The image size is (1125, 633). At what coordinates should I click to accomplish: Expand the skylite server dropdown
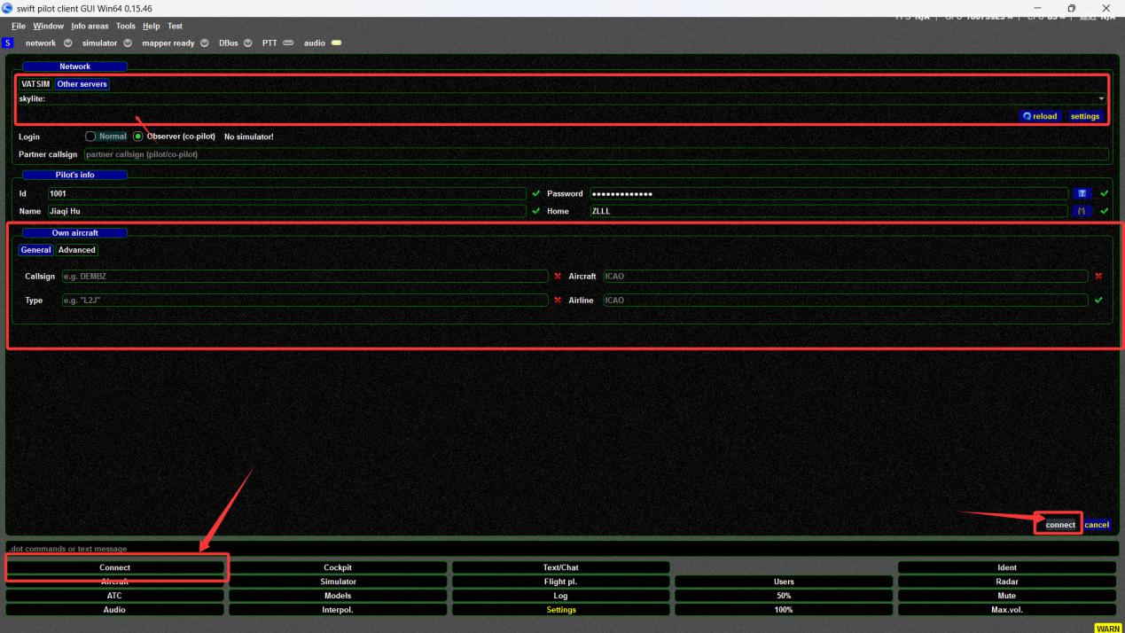click(1102, 98)
